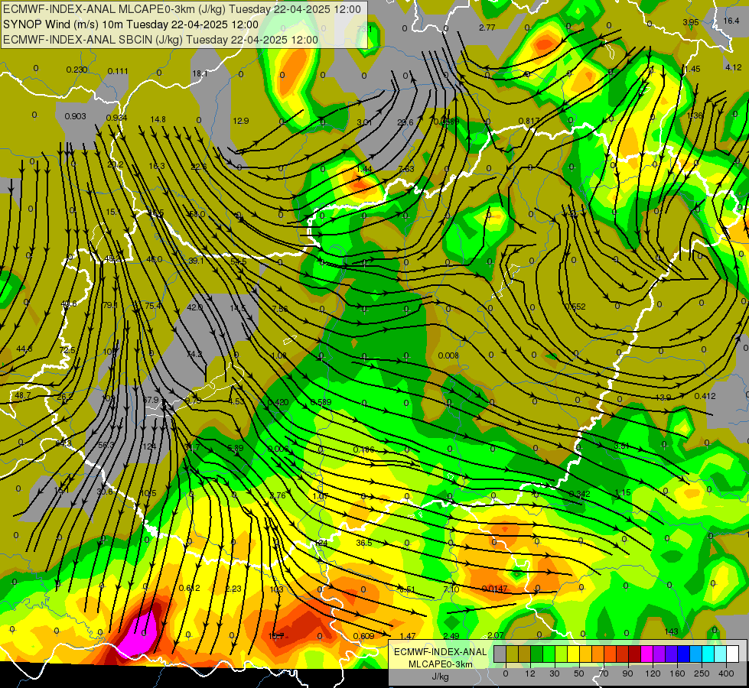Click the map value '48.7'
The height and width of the screenshot is (688, 749).
point(23,396)
